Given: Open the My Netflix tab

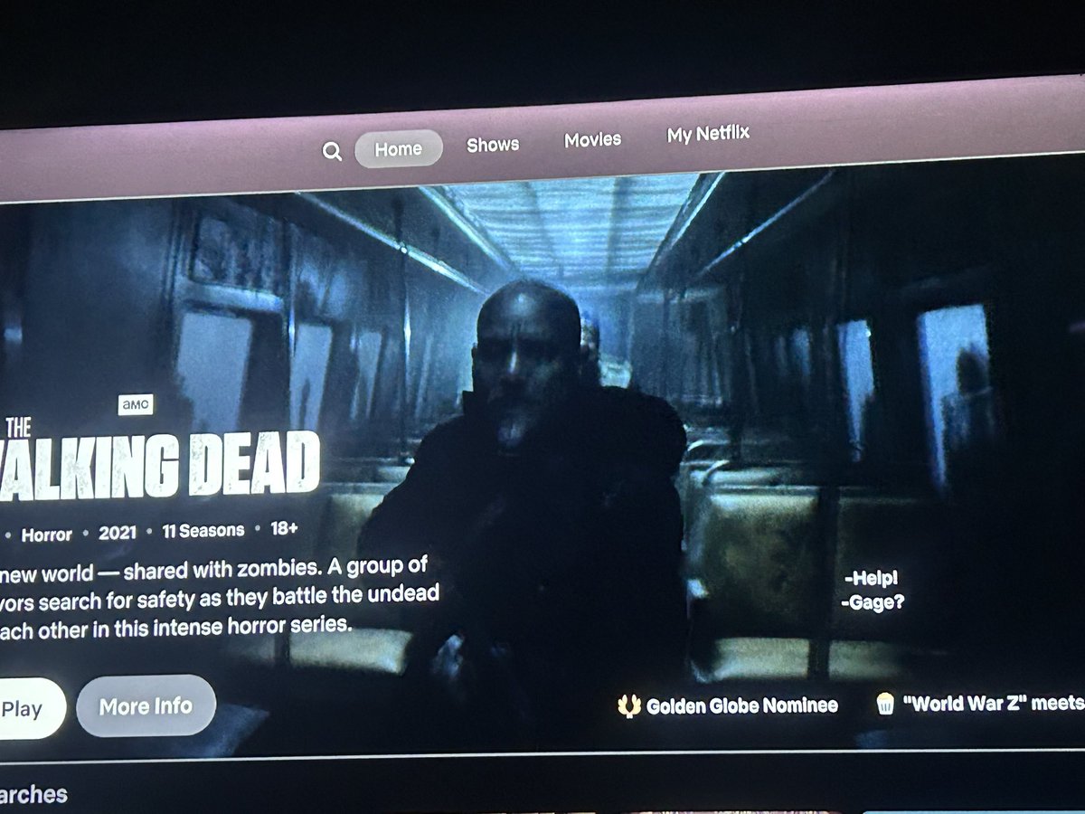Looking at the screenshot, I should click(708, 135).
